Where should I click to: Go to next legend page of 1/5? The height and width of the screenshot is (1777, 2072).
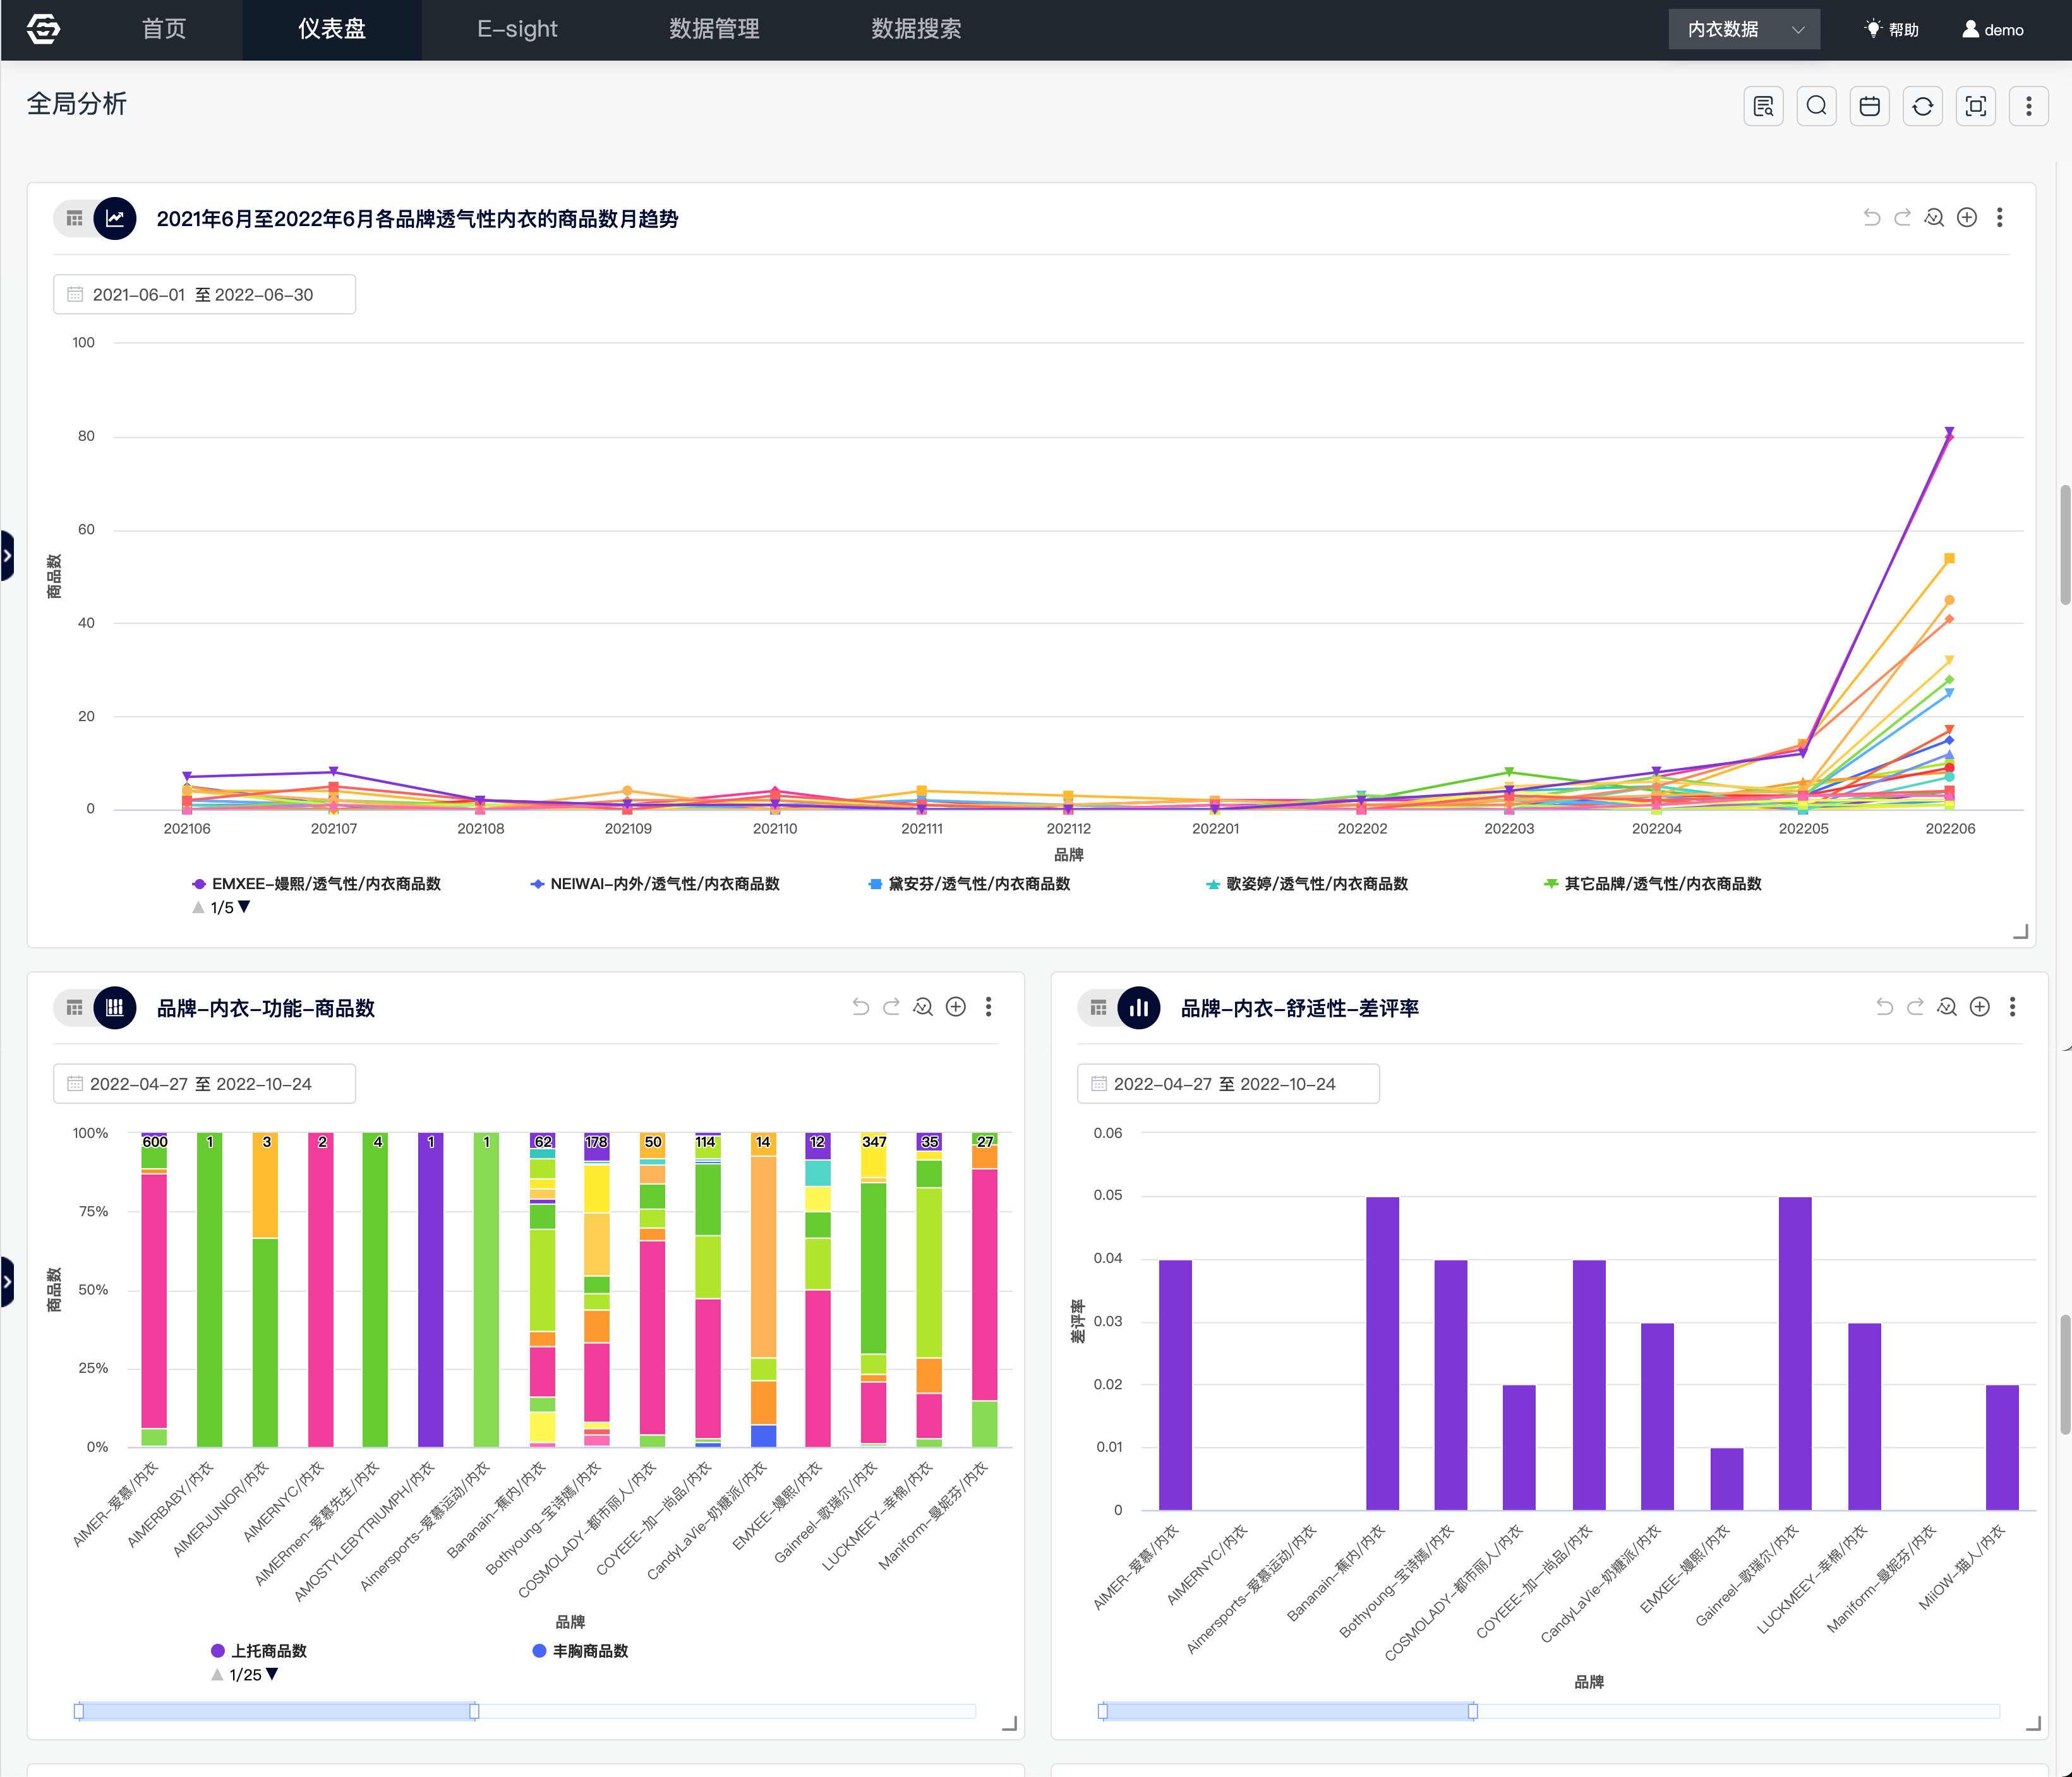244,907
